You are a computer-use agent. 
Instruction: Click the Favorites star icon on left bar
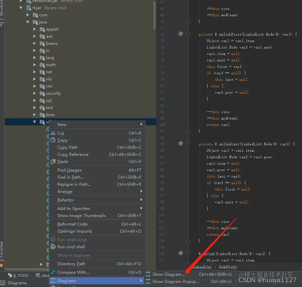[2, 265]
